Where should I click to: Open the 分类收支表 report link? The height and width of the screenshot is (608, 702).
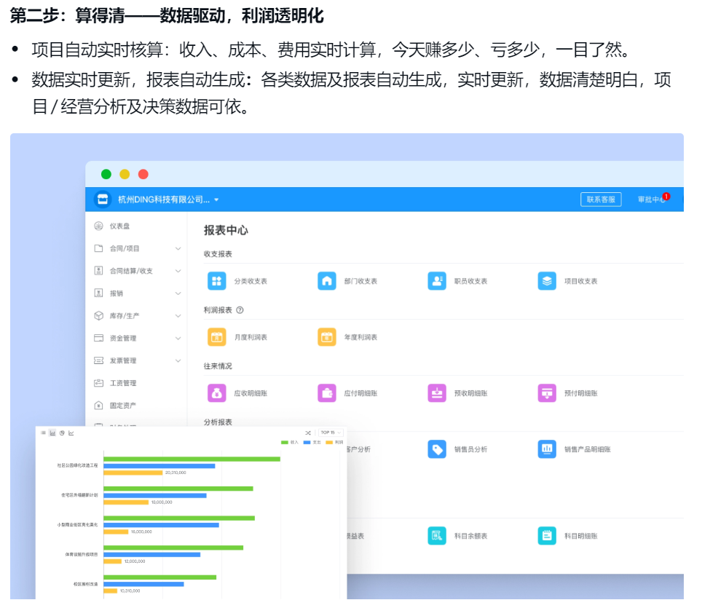point(251,281)
